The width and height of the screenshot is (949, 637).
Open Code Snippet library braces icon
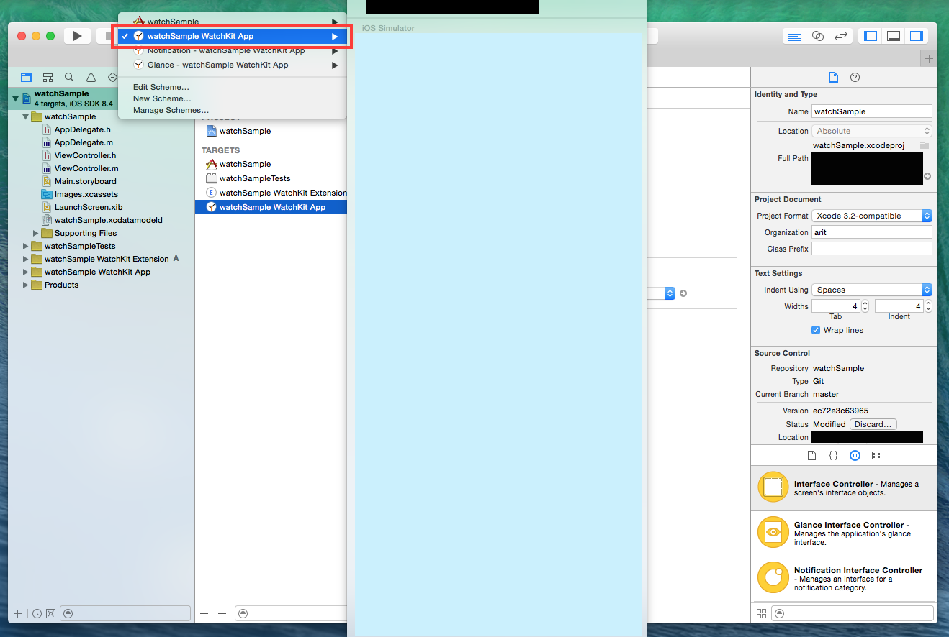tap(833, 455)
